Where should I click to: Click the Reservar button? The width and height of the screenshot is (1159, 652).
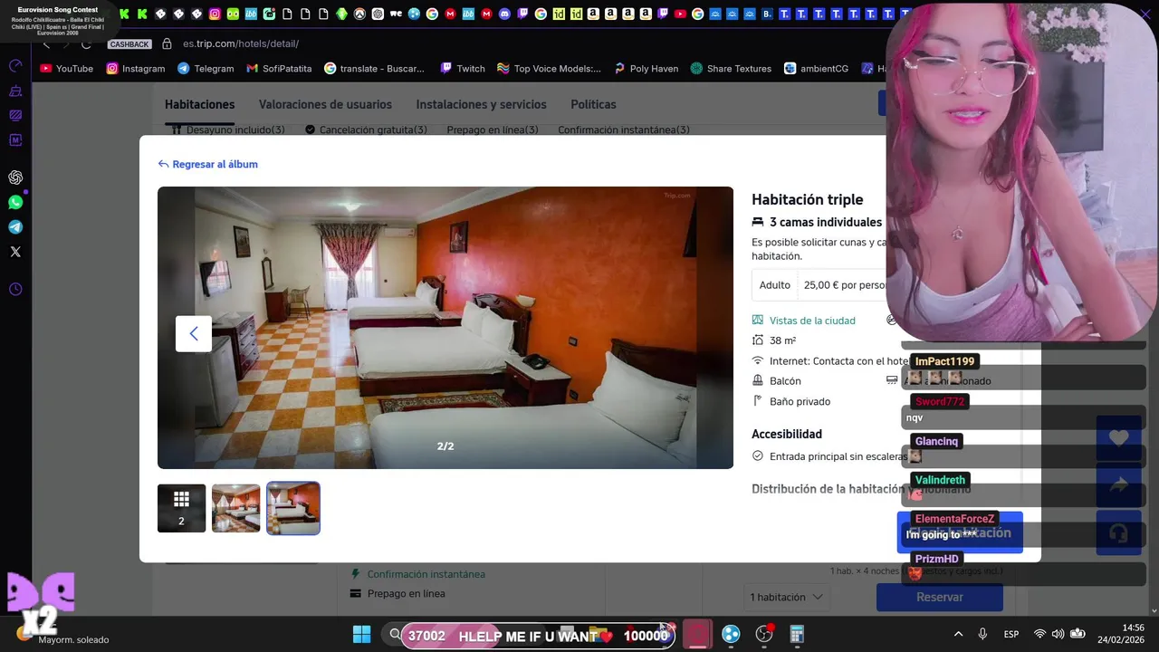(939, 597)
